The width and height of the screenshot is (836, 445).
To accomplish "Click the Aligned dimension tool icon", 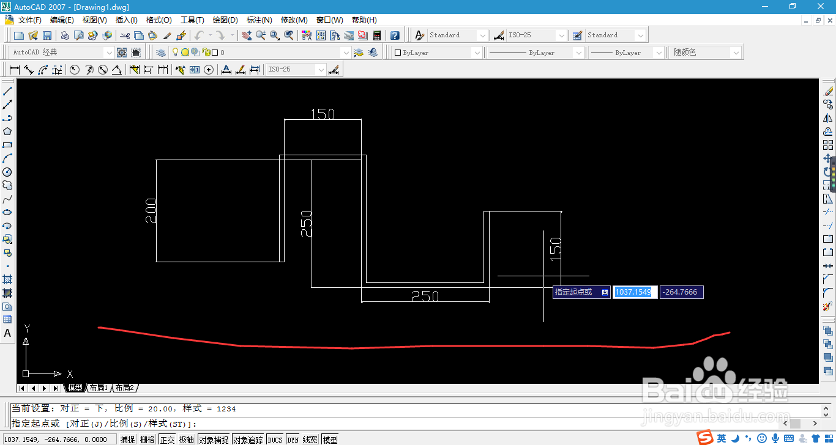I will point(29,70).
